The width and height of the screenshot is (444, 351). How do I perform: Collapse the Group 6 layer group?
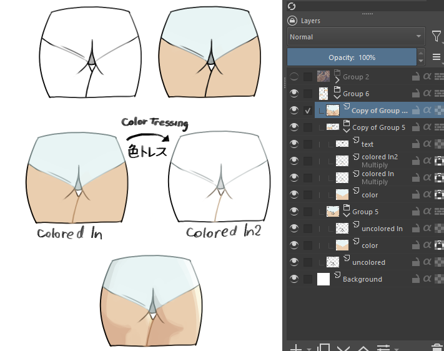337,97
